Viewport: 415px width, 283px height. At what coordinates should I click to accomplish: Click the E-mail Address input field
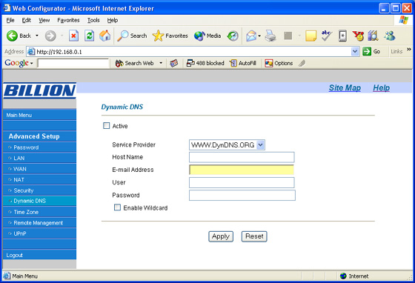242,170
